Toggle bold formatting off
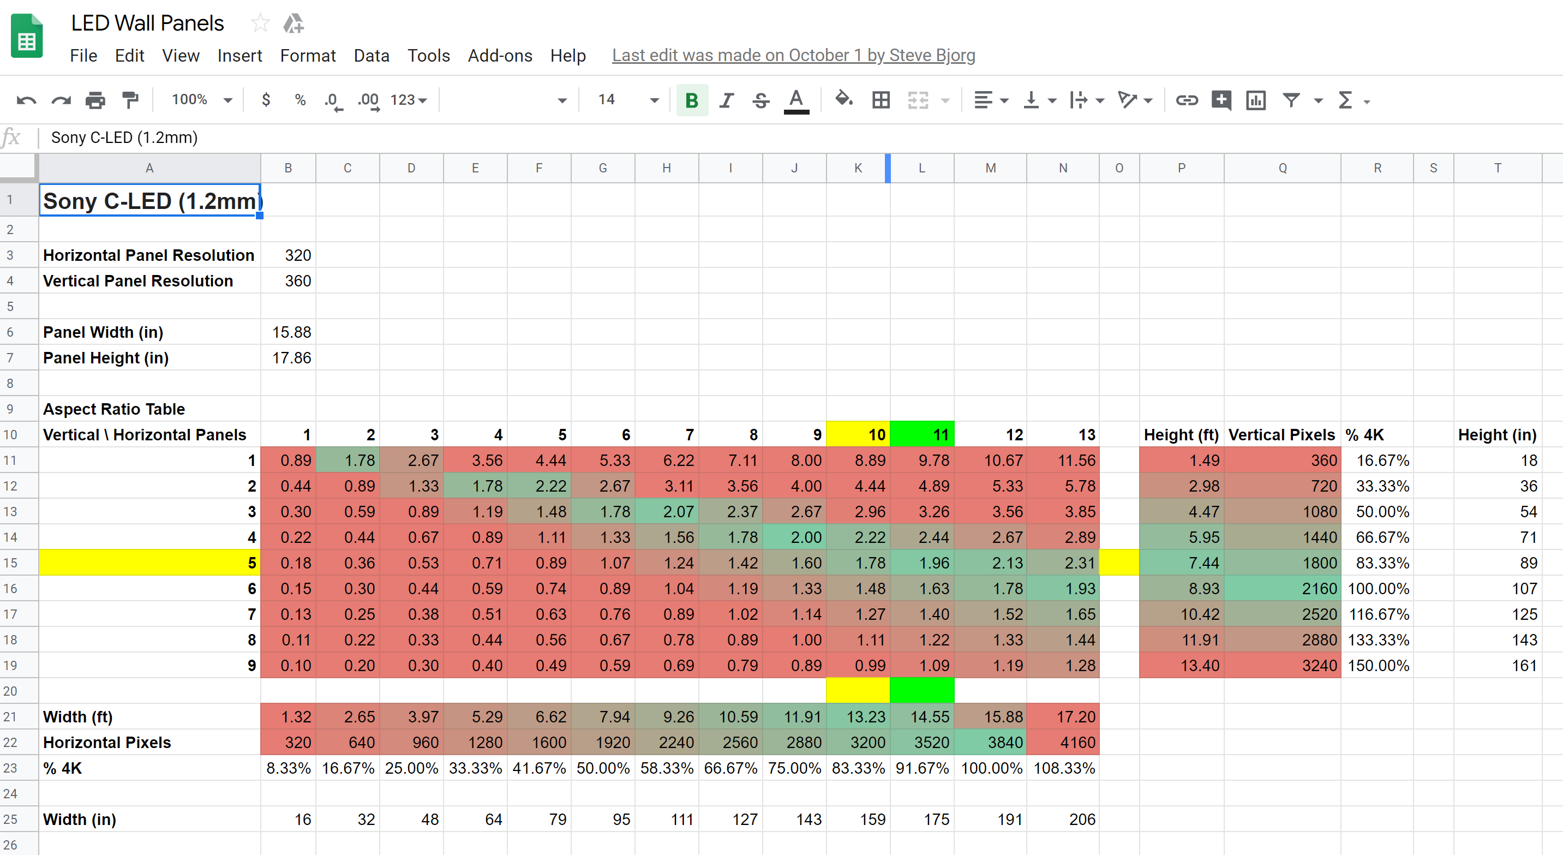1563x855 pixels. click(692, 100)
